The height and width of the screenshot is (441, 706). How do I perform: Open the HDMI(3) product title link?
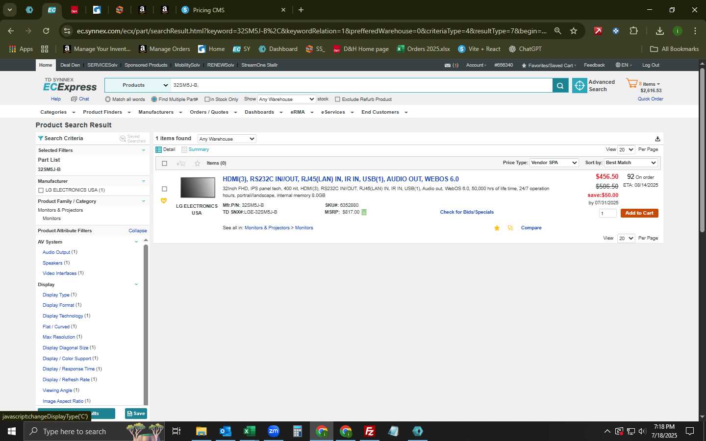coord(341,179)
